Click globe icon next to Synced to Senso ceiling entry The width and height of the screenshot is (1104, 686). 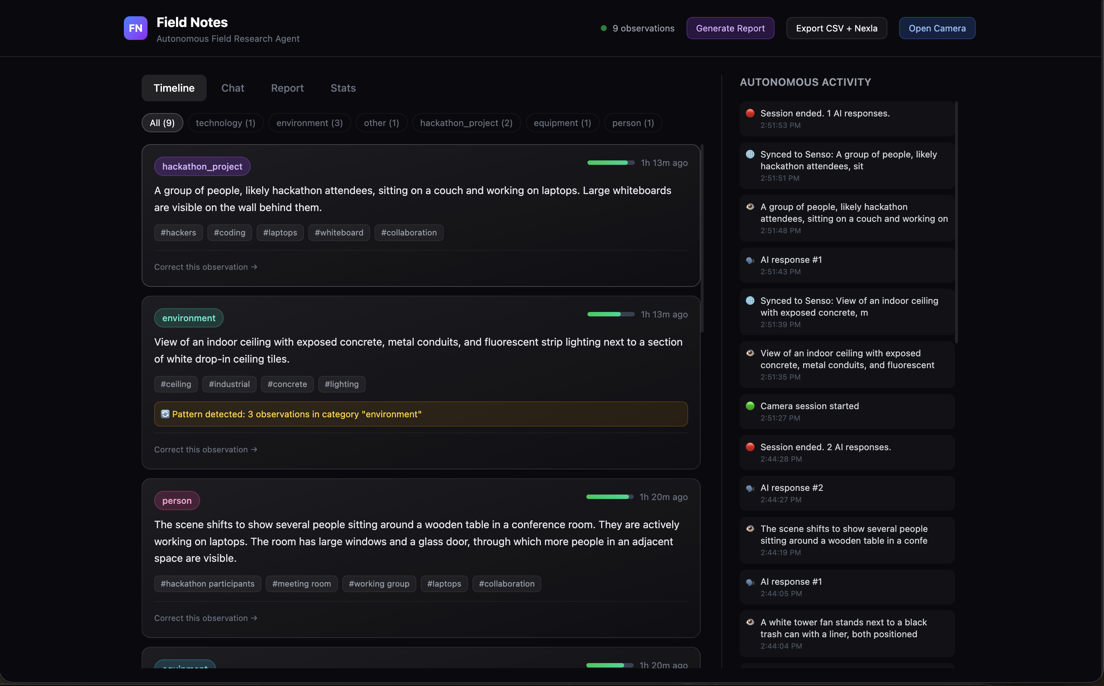[x=750, y=301]
